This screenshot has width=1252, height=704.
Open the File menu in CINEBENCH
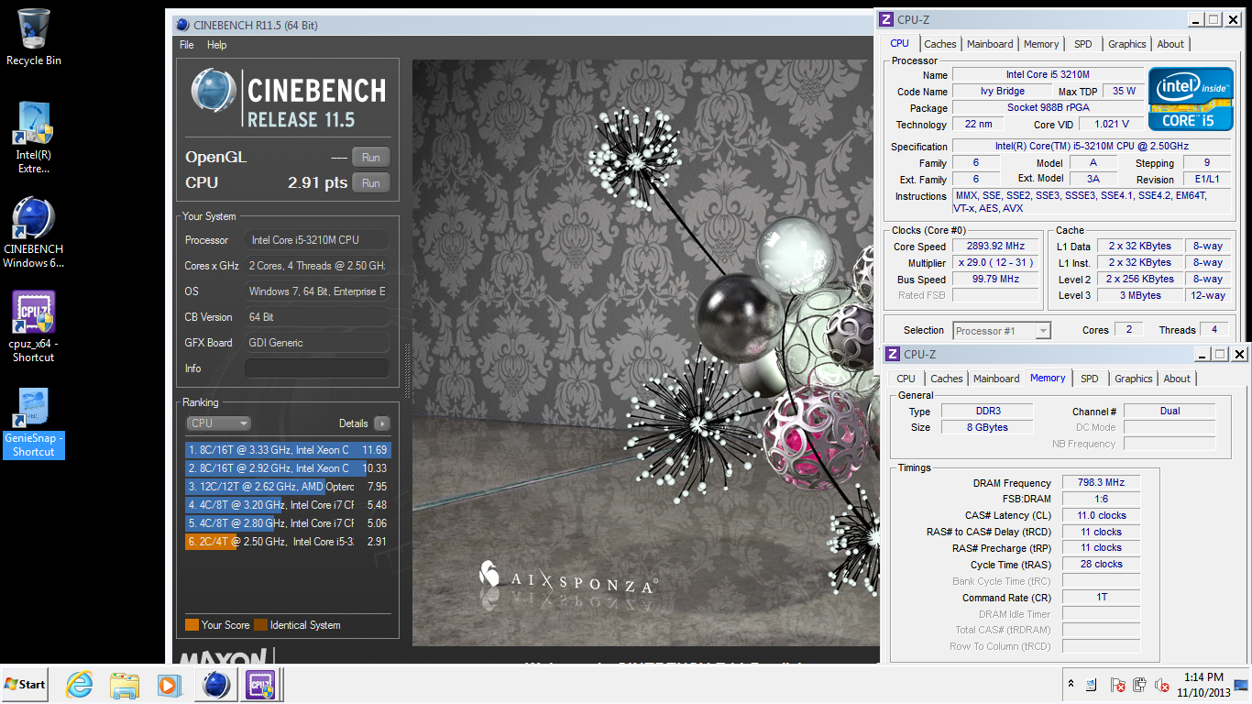(x=187, y=45)
